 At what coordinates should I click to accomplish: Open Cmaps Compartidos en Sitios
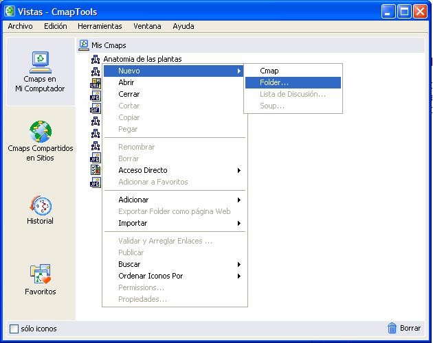coord(41,141)
